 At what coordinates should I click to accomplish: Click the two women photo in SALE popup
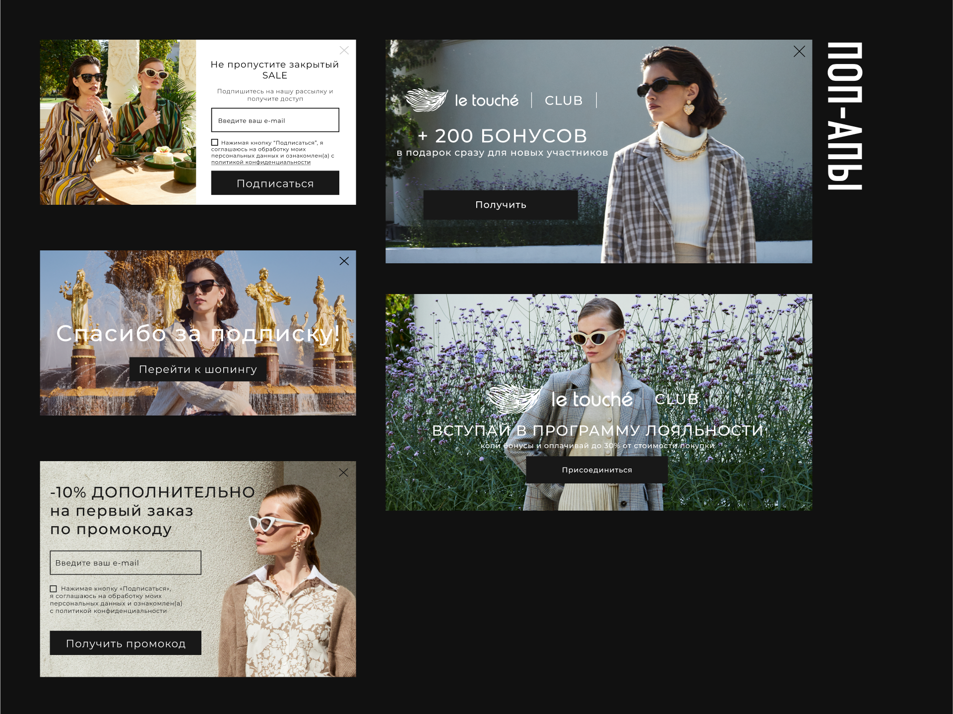[x=118, y=122]
